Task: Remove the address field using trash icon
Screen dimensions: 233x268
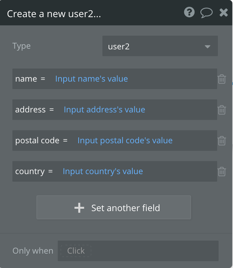Action: click(222, 110)
